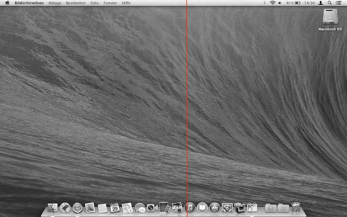Open the Bildschirmfoto application menu
The width and height of the screenshot is (347, 217).
click(x=29, y=3)
